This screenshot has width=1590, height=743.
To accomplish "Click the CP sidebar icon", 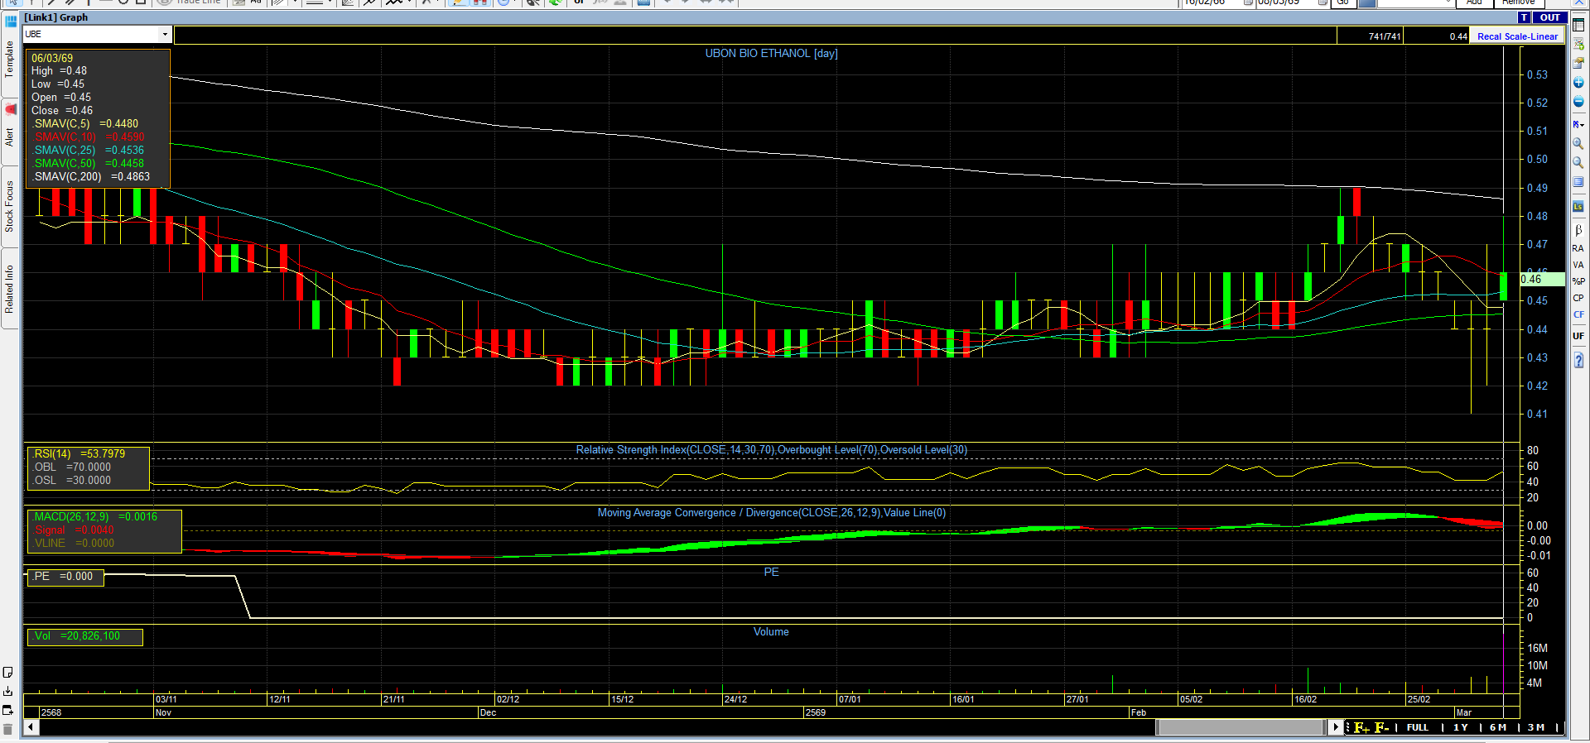I will tap(1578, 298).
